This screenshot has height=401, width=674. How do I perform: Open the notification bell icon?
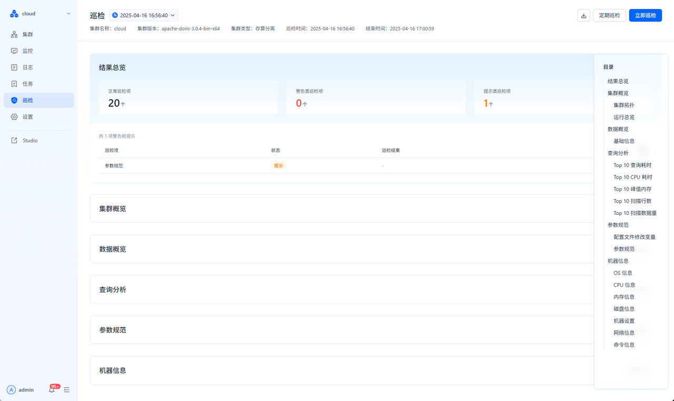[x=52, y=390]
